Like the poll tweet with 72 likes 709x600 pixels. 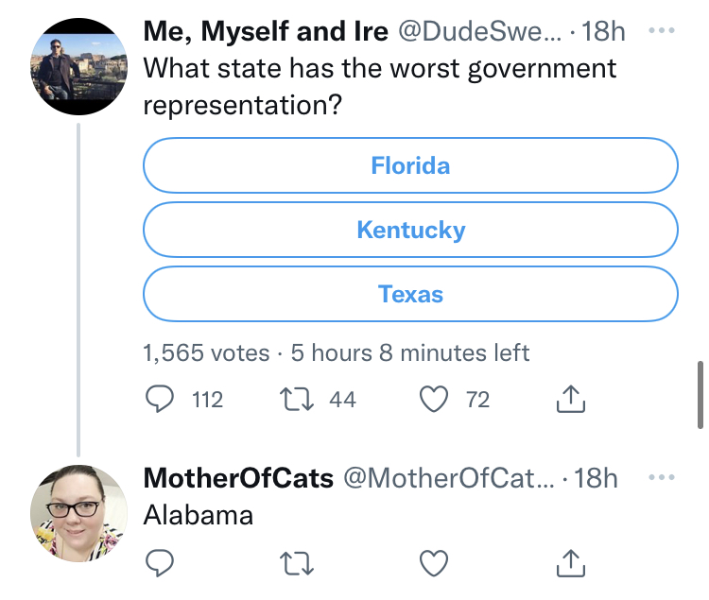point(434,400)
